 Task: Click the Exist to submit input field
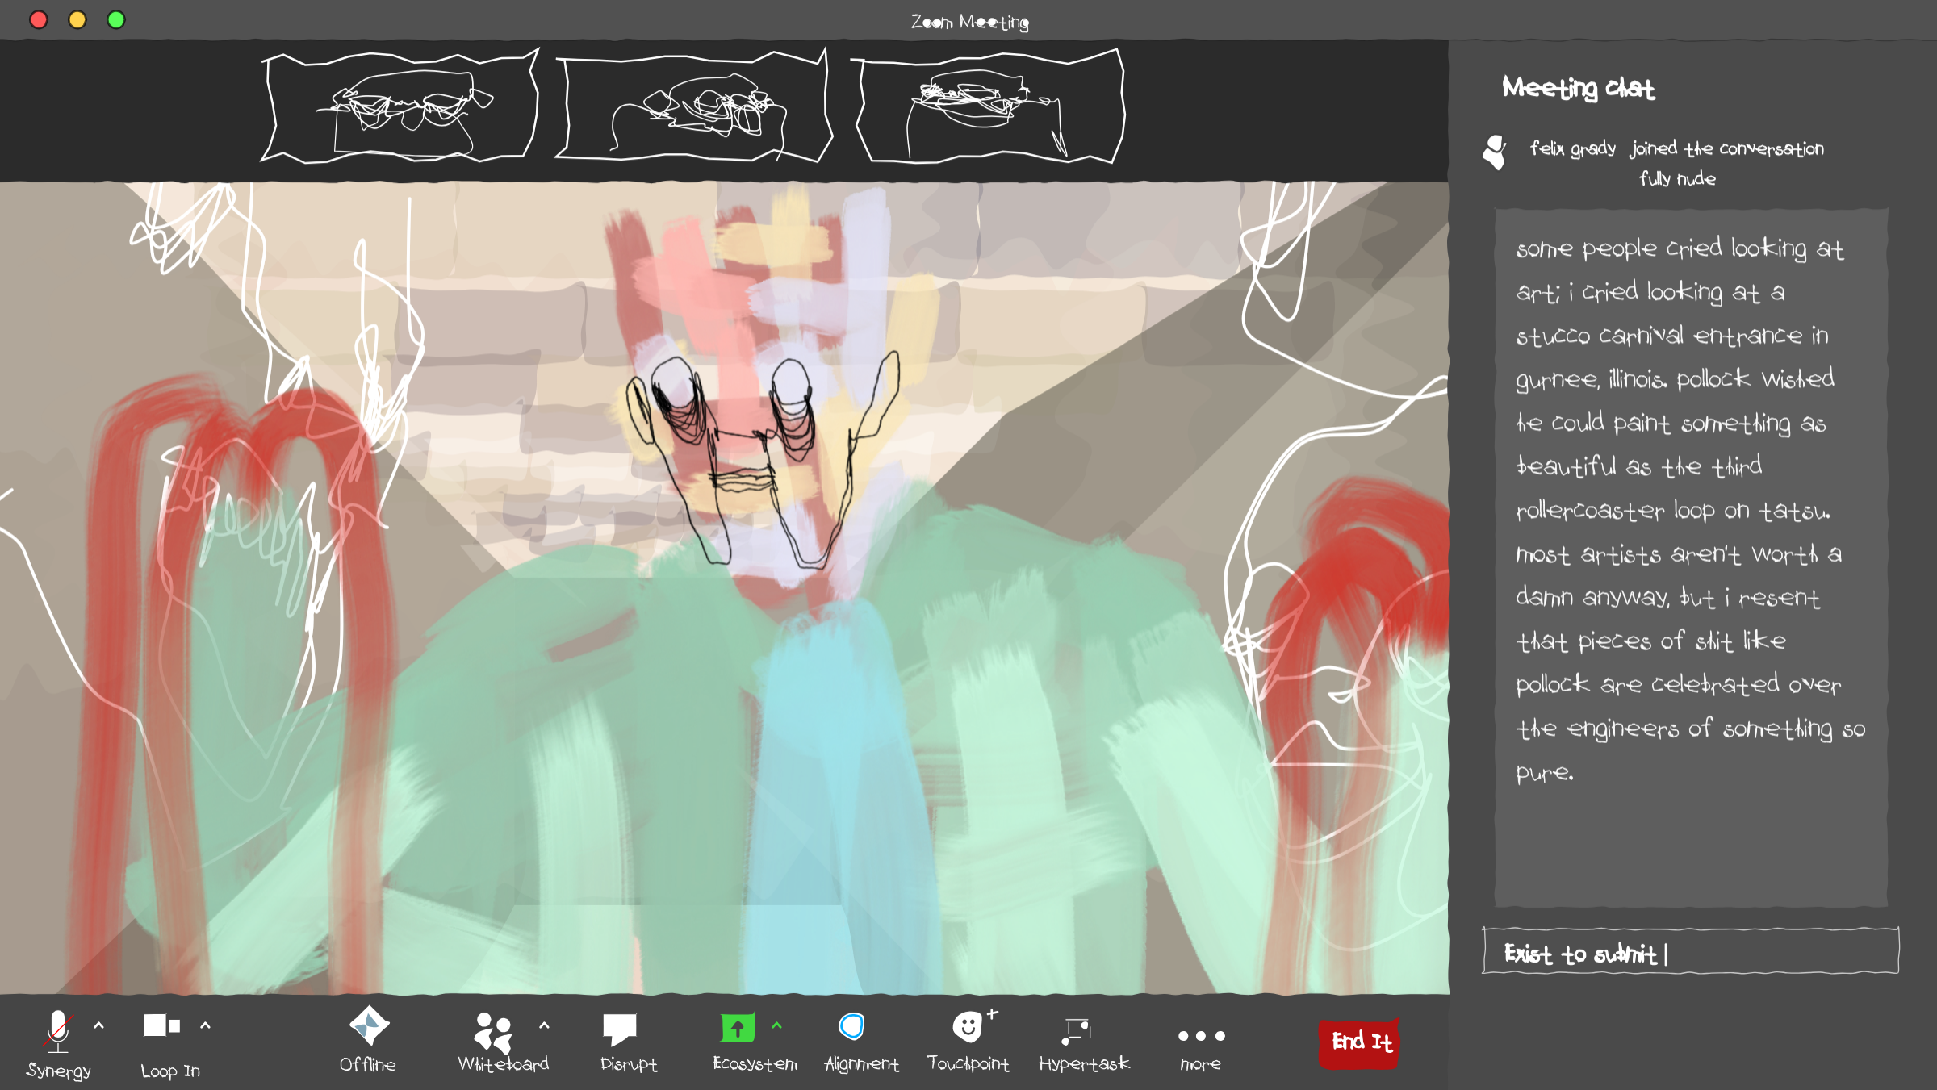1690,952
